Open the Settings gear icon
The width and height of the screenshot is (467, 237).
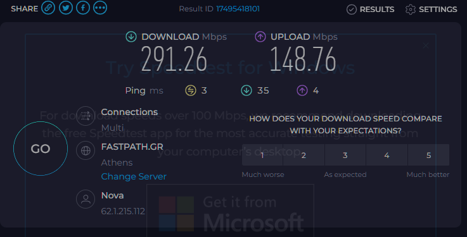[x=411, y=9]
